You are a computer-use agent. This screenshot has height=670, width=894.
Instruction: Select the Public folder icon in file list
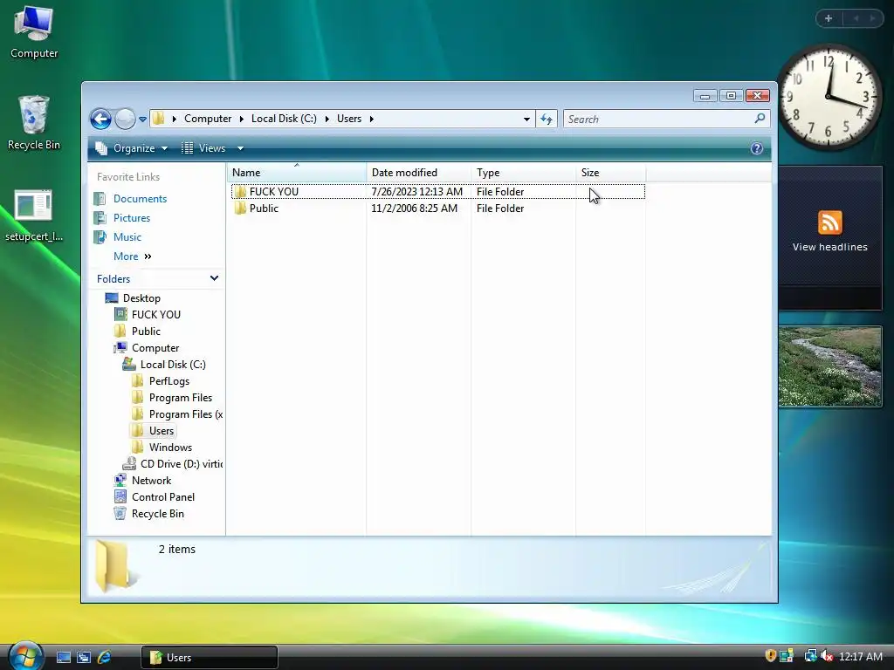(x=240, y=208)
